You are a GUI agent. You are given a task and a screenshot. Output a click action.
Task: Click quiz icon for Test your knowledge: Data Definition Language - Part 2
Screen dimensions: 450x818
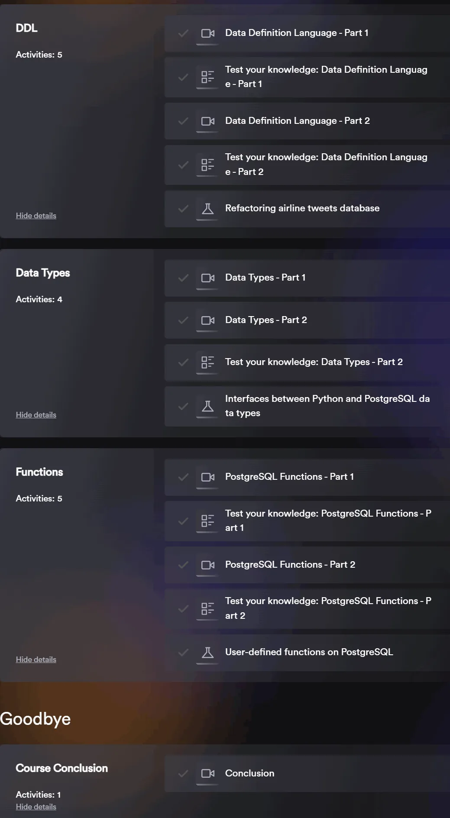point(208,165)
